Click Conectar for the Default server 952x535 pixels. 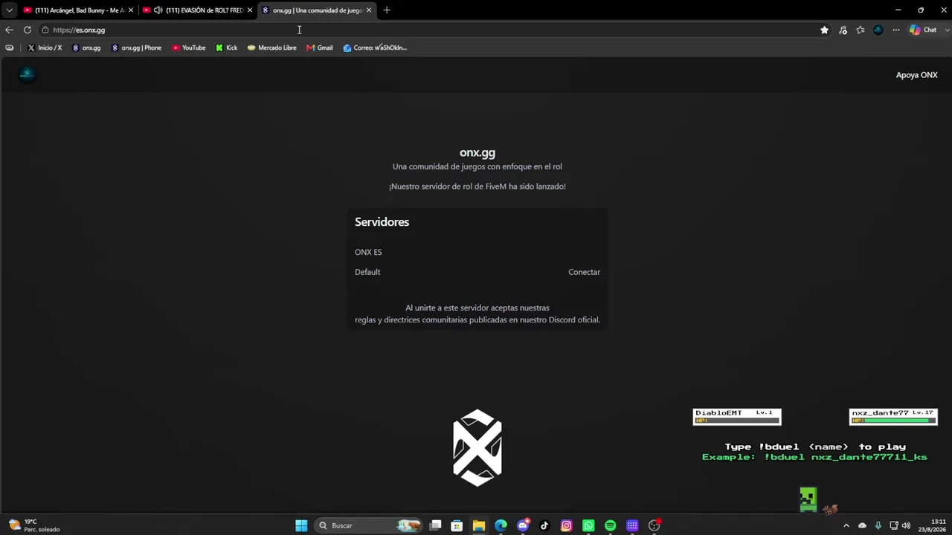pos(584,272)
